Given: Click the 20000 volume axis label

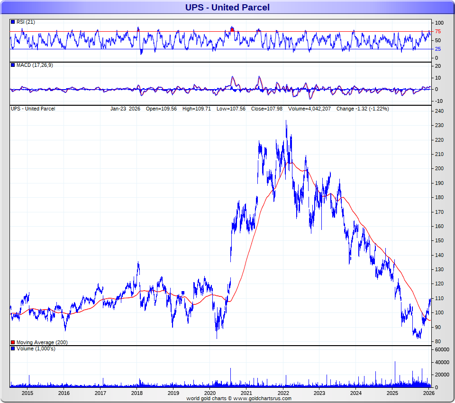Looking at the screenshot, I should click(x=442, y=375).
